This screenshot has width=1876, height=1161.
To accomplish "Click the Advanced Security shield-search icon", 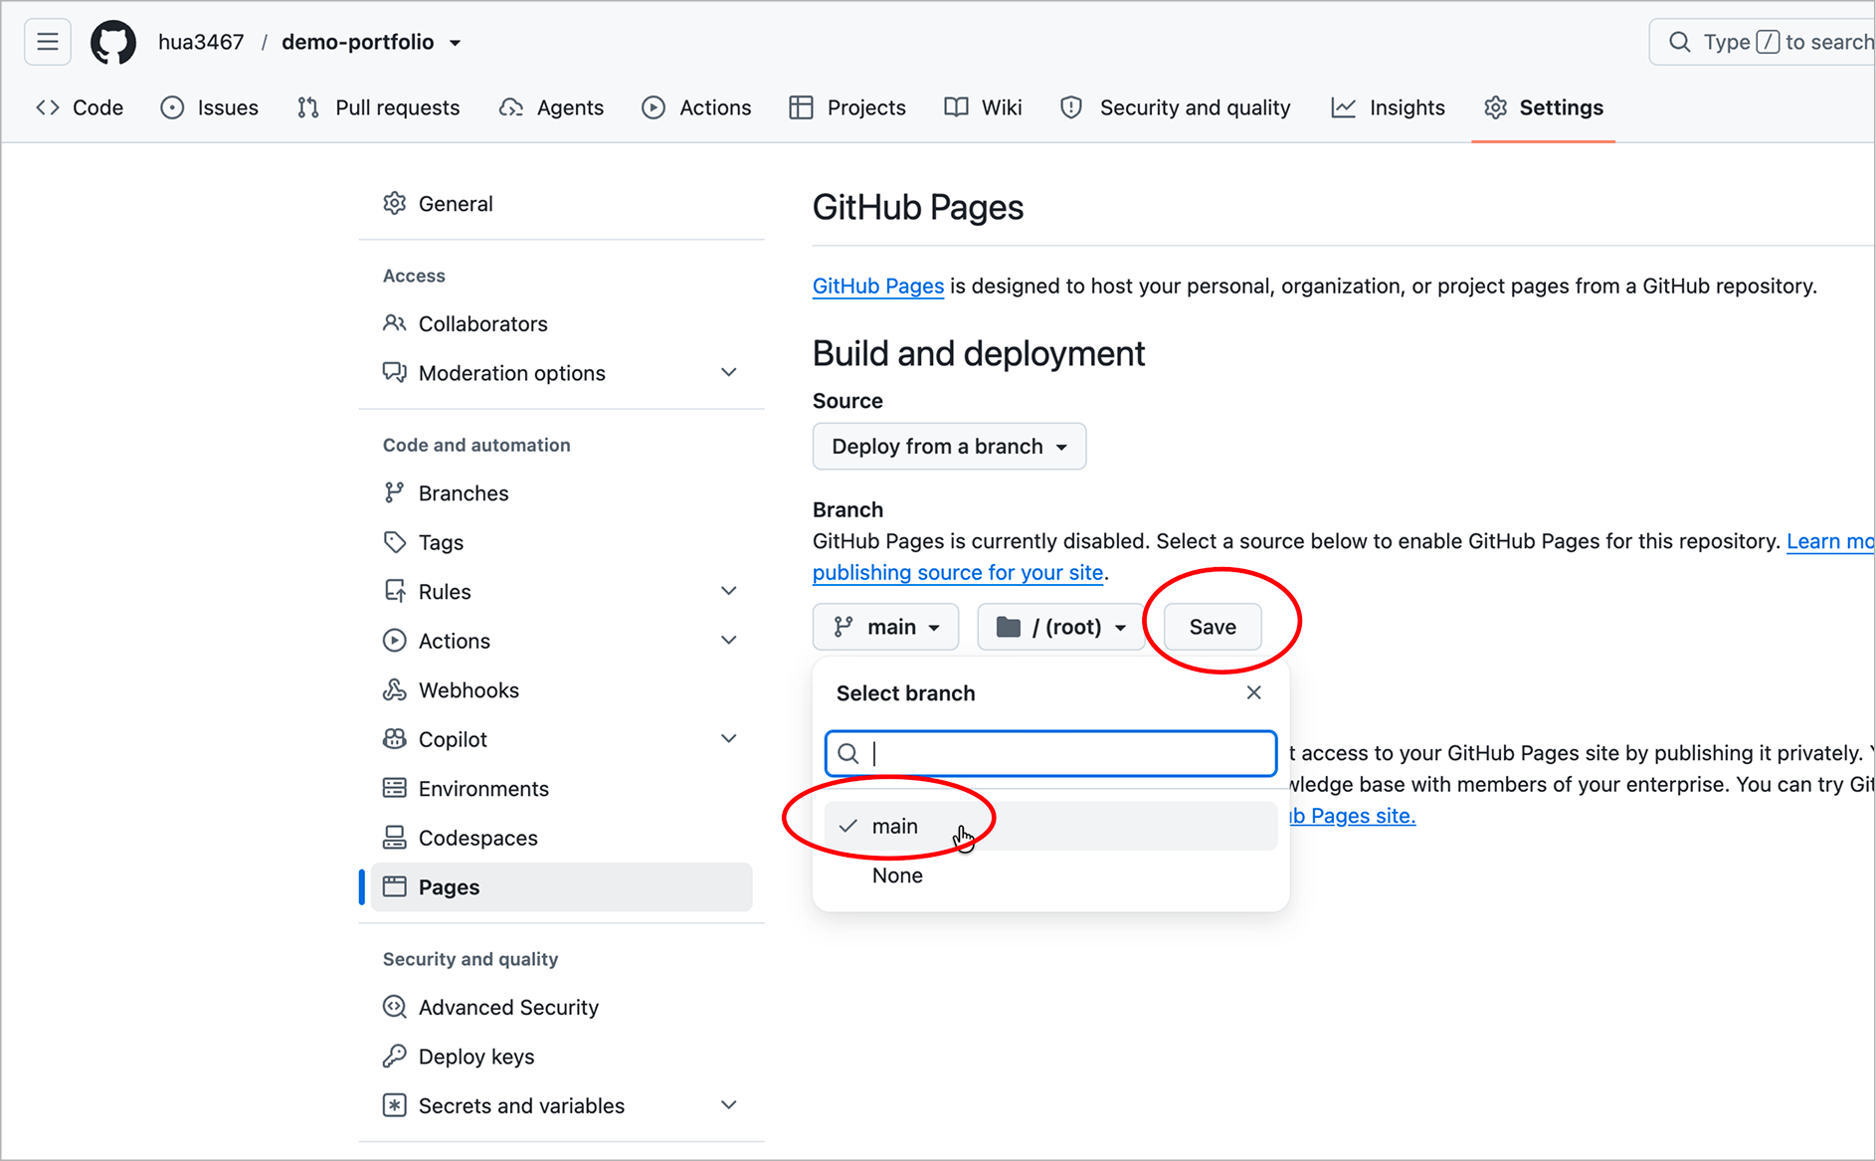I will pyautogui.click(x=395, y=1007).
